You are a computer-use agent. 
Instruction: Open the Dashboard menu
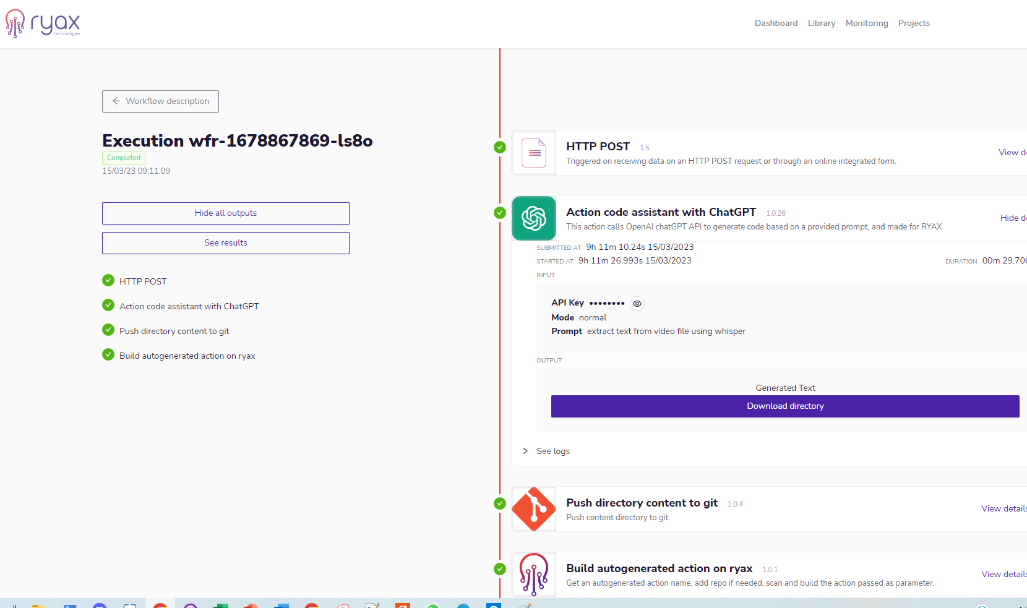click(776, 23)
